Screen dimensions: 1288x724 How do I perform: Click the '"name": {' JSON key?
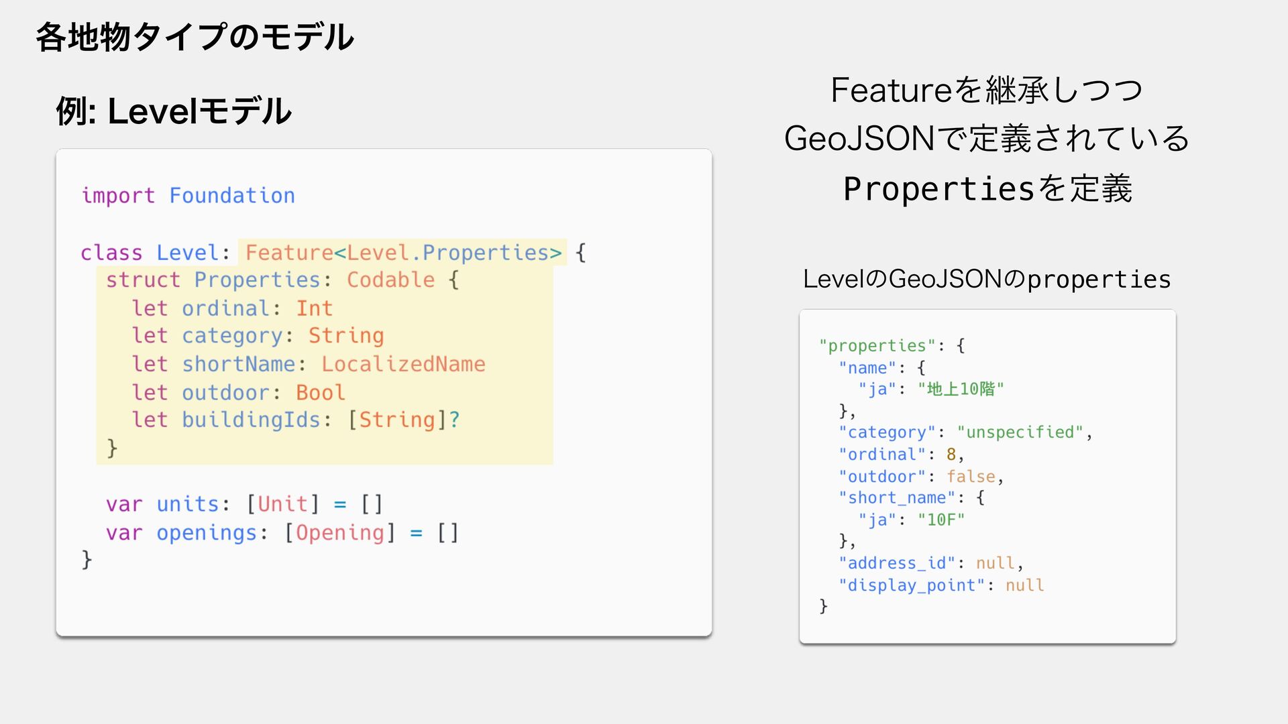point(882,367)
